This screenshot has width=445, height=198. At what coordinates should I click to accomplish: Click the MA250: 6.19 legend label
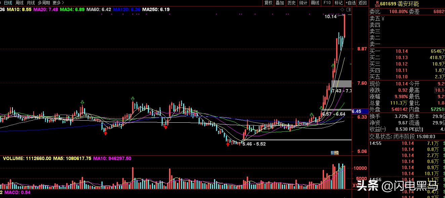(x=156, y=9)
